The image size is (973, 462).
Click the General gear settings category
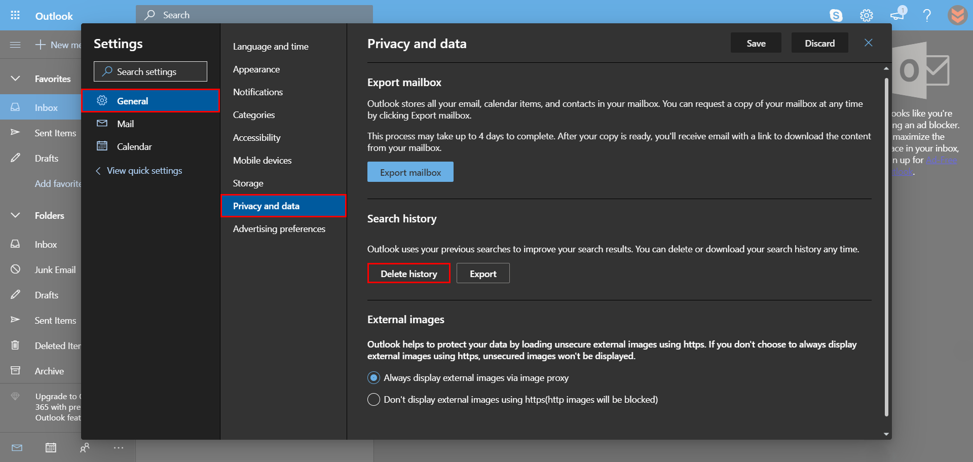[x=151, y=101]
